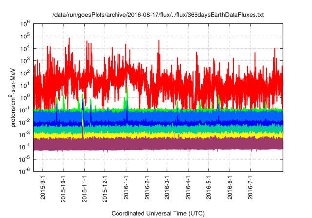This screenshot has height=218, width=312.
Task: Click the 10^6 y-axis tick label
Action: (25, 24)
